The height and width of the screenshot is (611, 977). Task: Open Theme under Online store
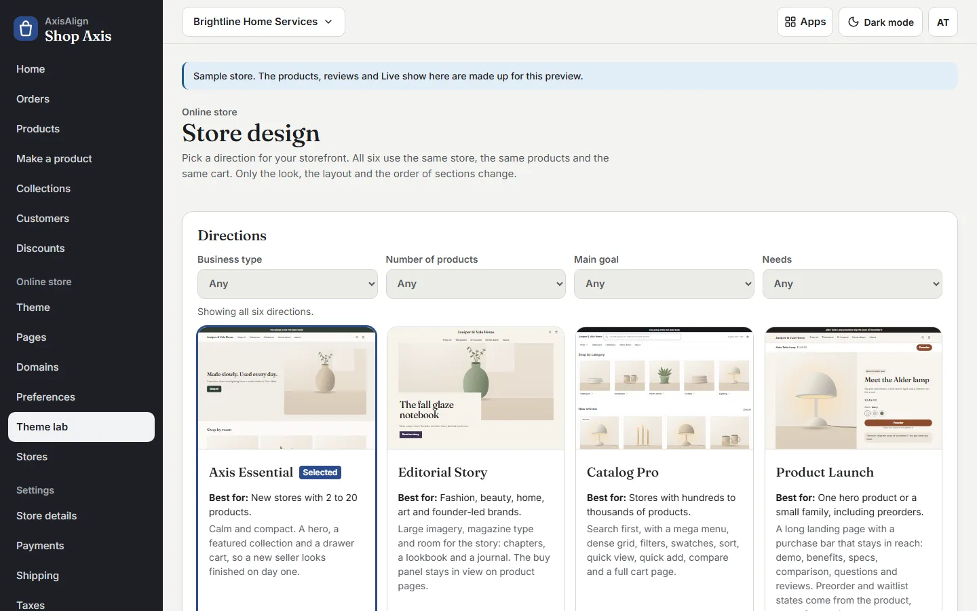point(81,308)
